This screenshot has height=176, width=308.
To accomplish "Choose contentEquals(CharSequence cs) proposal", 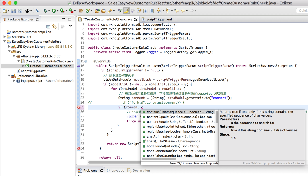I will point(178,117).
